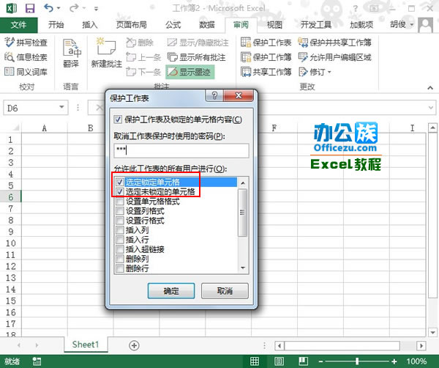This screenshot has height=368, width=439.
Task: Click the macro recording icon in status bar
Action: click(37, 361)
